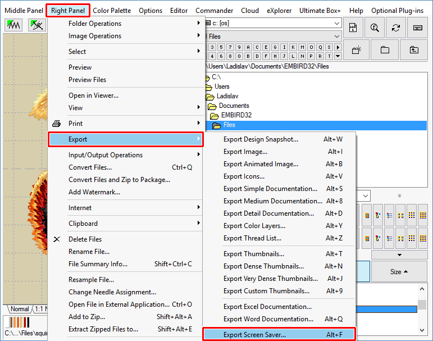Choose Export Animated Image entry
The image size is (433, 341).
coord(279,164)
